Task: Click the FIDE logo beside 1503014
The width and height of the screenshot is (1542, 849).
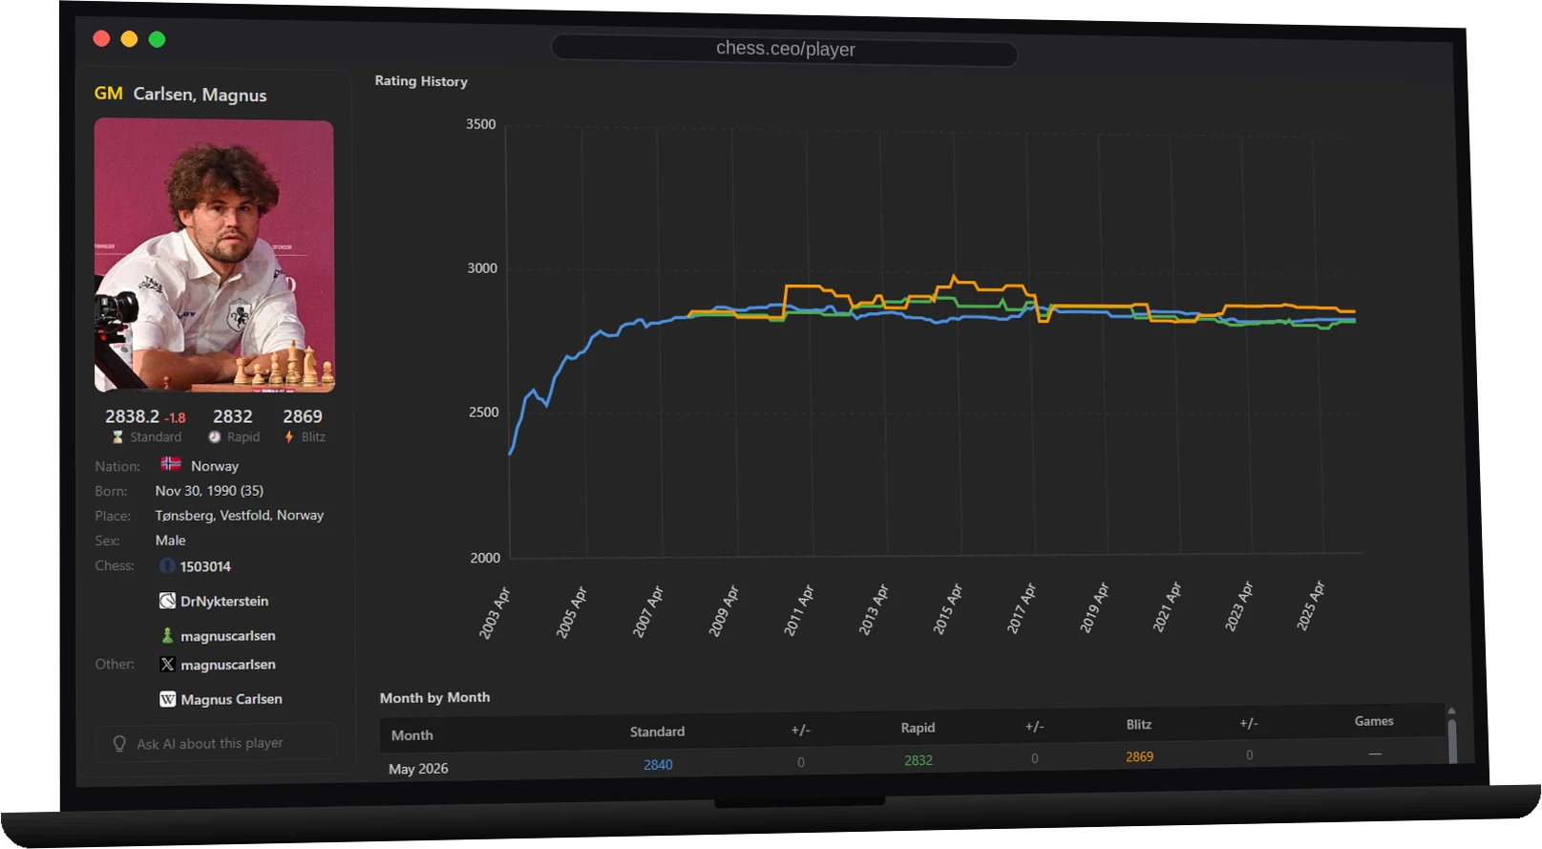Action: click(167, 566)
